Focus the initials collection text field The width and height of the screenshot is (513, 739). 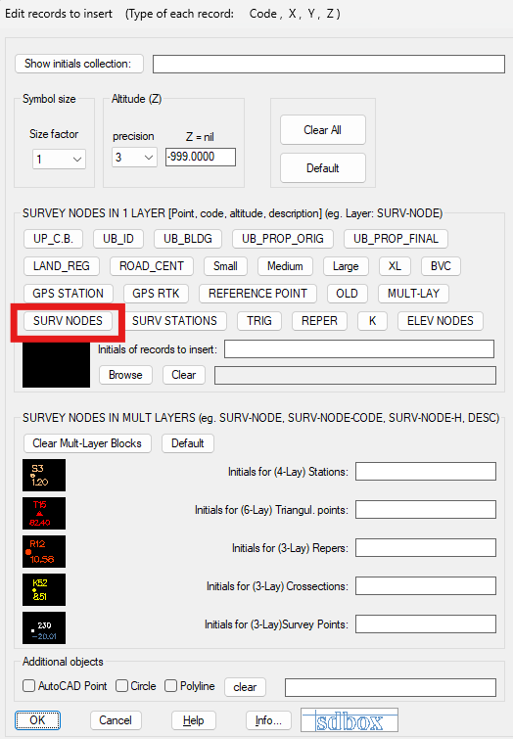(x=329, y=64)
